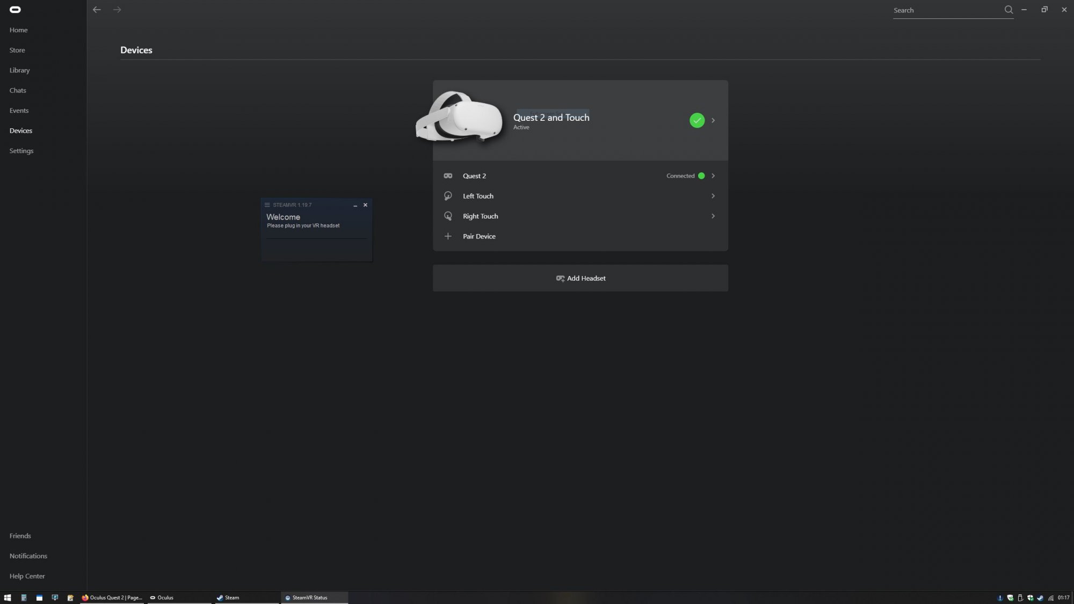Click the blue window icon on the taskbar
Screen dimensions: 1074x604
(x=39, y=598)
